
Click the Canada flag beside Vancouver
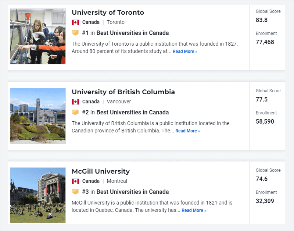point(75,102)
